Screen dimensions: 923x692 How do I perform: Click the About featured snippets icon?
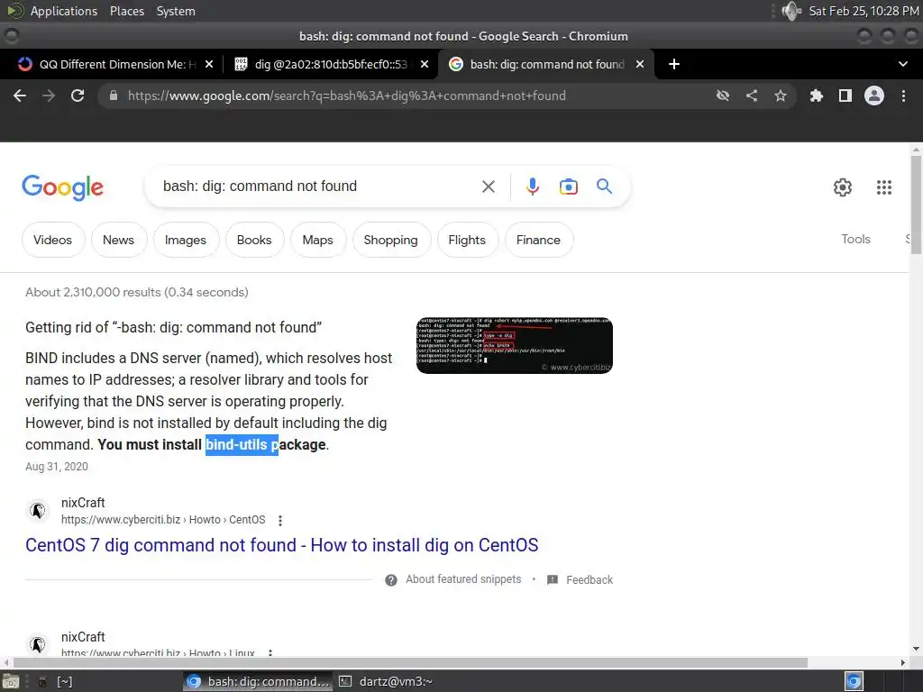[x=391, y=580]
